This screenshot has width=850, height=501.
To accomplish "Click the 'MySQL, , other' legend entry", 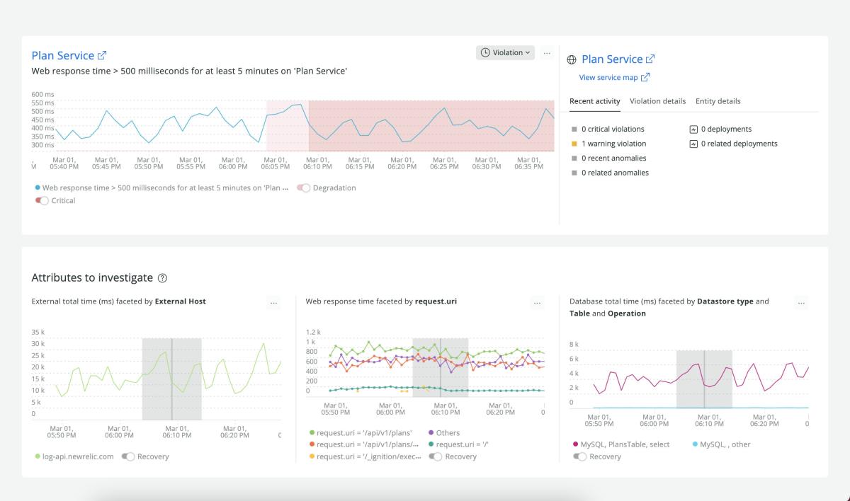I will [x=721, y=445].
